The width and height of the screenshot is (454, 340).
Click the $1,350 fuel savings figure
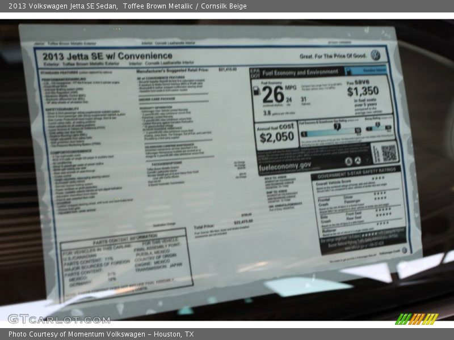point(363,91)
